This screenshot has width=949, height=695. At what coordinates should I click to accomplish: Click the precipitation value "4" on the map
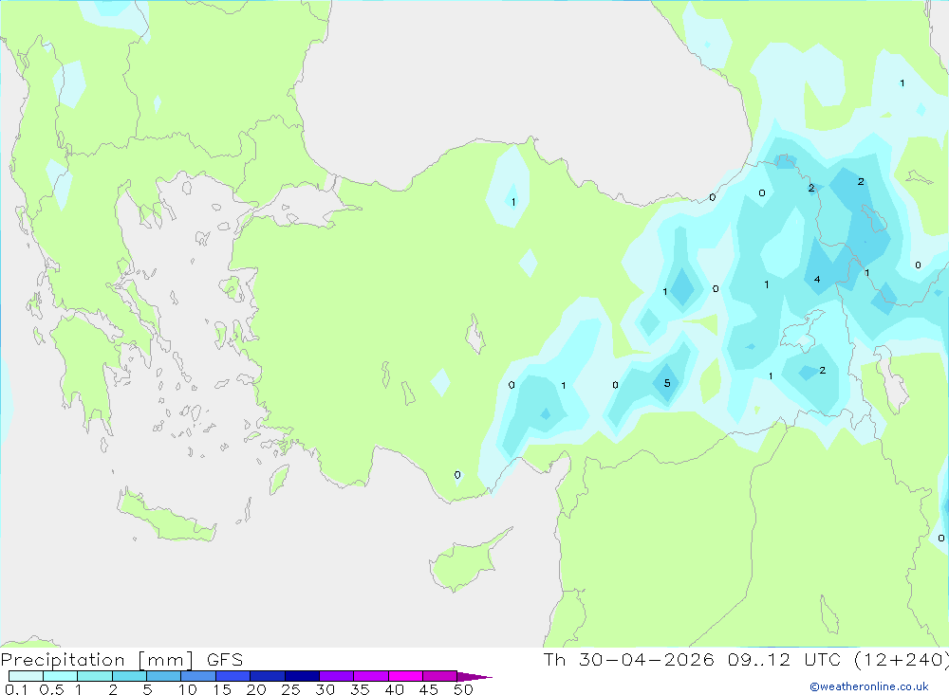pos(817,279)
